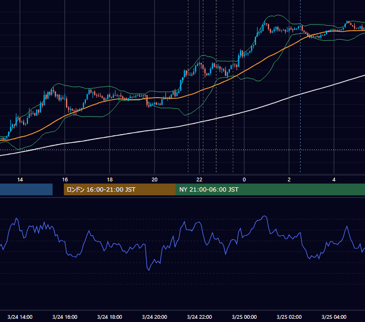The height and width of the screenshot is (322, 365).
Task: Click the NY 21:00-06:00 JST session bar
Action: tap(271, 189)
